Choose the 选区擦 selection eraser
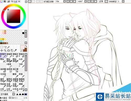Viewport: 131px width, 101px height. point(15,70)
